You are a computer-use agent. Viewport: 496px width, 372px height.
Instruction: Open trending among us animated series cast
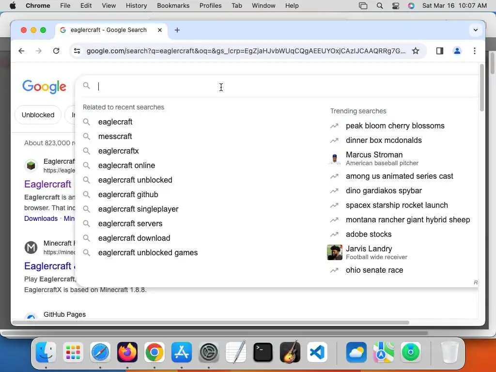coord(399,176)
